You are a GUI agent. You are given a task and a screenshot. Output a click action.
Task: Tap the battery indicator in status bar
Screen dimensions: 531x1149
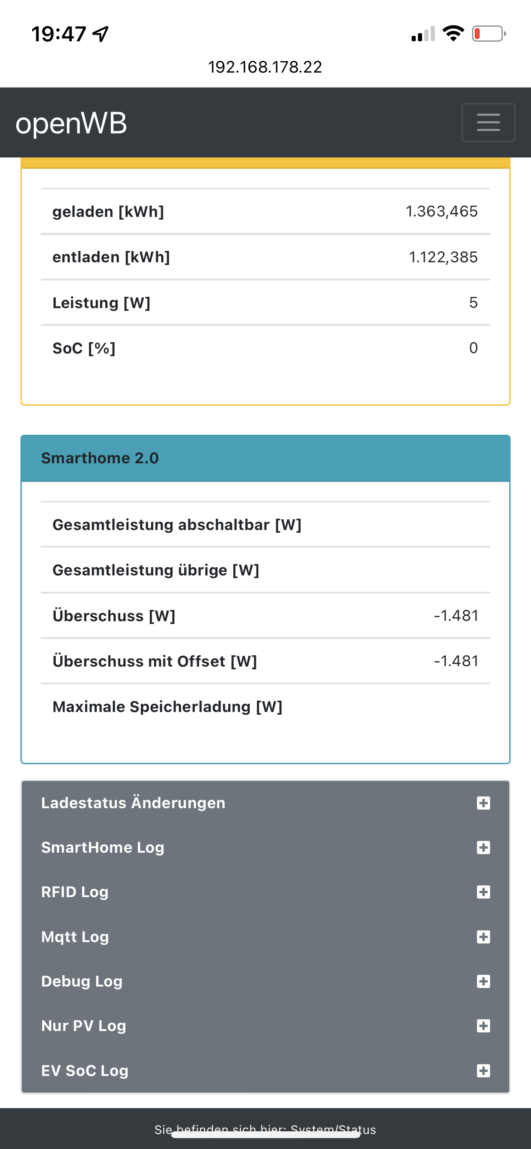[x=488, y=34]
